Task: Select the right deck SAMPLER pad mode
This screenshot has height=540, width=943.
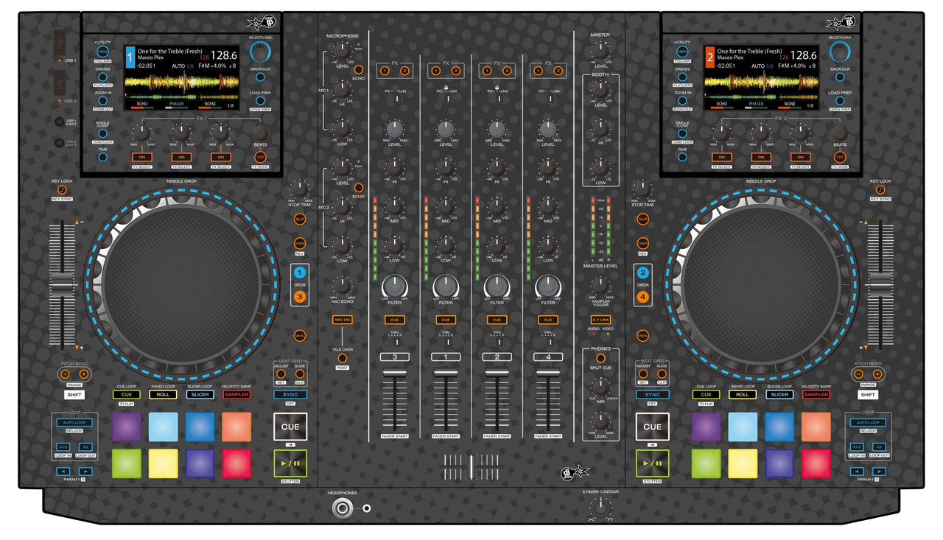Action: coord(816,394)
